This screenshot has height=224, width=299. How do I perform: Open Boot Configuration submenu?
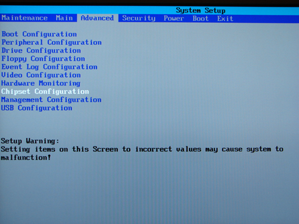(x=39, y=34)
